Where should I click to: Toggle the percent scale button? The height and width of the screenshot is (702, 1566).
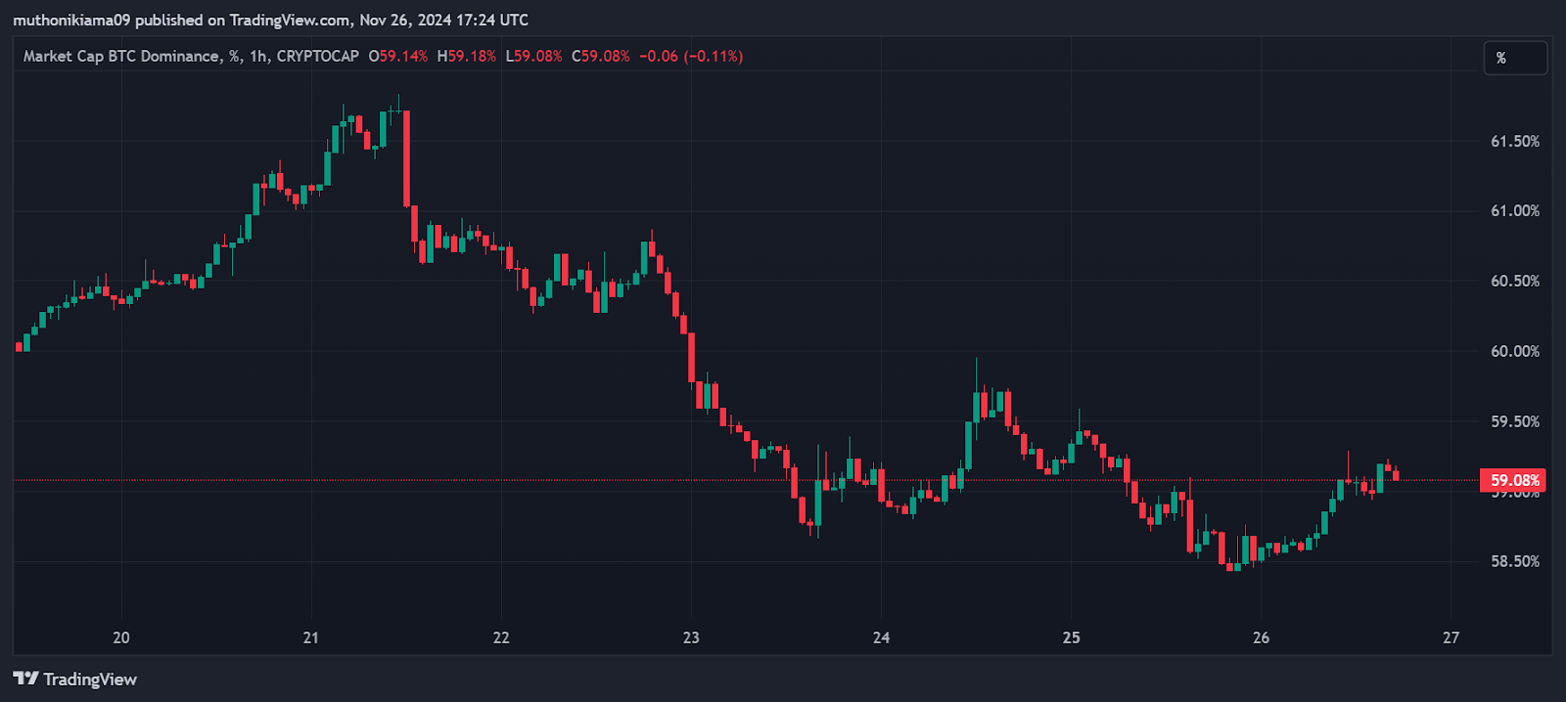1515,58
